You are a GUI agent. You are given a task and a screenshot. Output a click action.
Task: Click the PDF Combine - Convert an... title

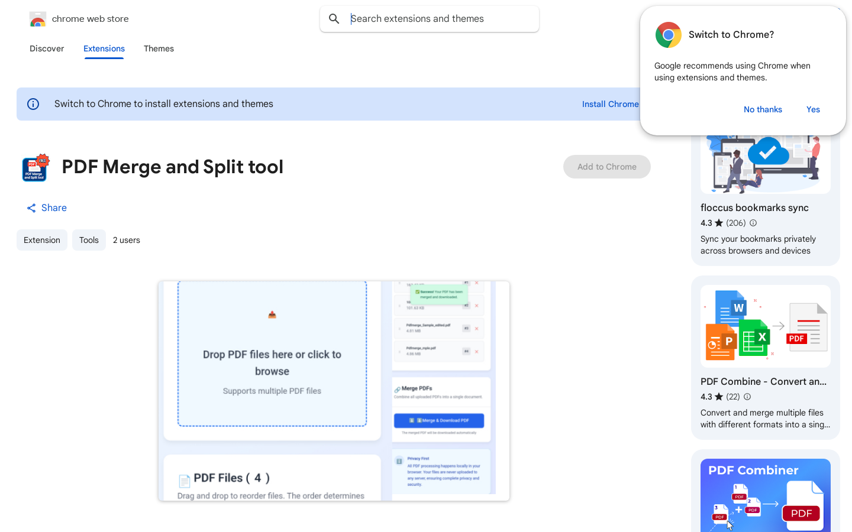(764, 381)
